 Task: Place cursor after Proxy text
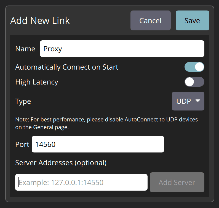[63, 49]
